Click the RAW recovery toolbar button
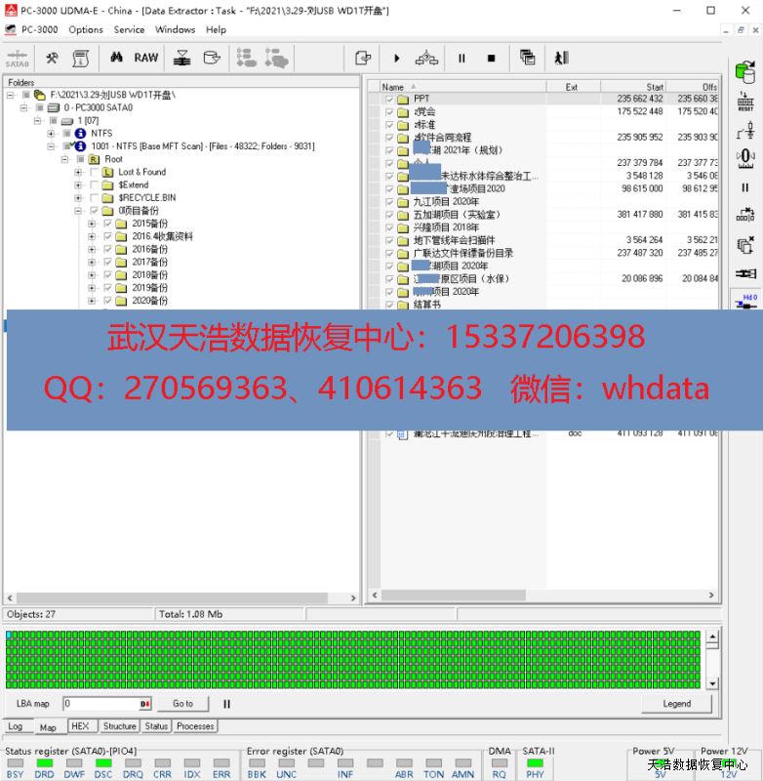This screenshot has height=781, width=763. tap(146, 58)
